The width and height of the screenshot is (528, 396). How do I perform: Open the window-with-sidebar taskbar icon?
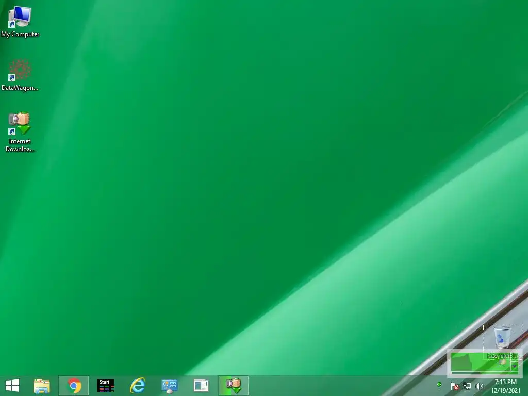click(x=201, y=386)
